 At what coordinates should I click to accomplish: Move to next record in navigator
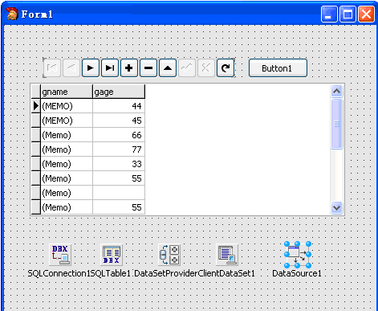91,68
